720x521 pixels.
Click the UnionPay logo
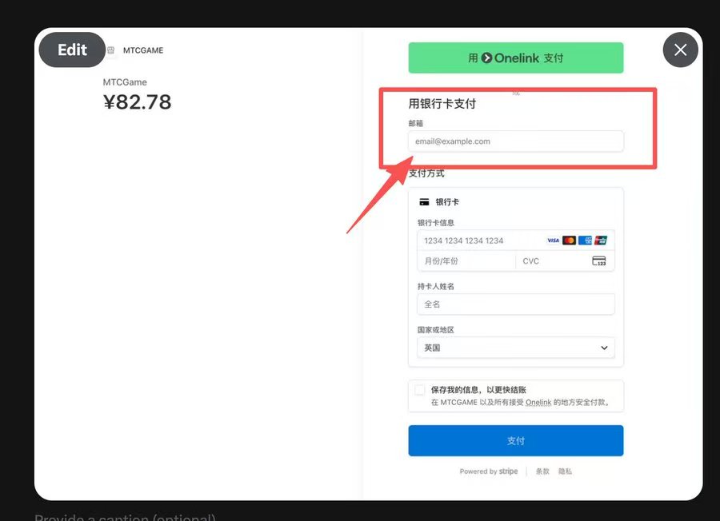click(x=601, y=241)
